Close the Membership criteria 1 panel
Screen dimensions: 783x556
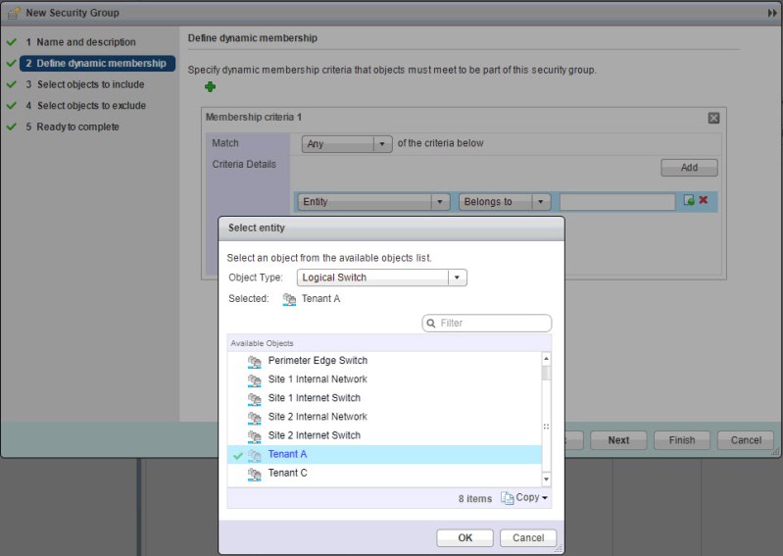[713, 118]
